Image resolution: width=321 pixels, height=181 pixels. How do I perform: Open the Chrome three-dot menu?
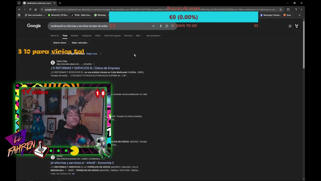(x=301, y=10)
